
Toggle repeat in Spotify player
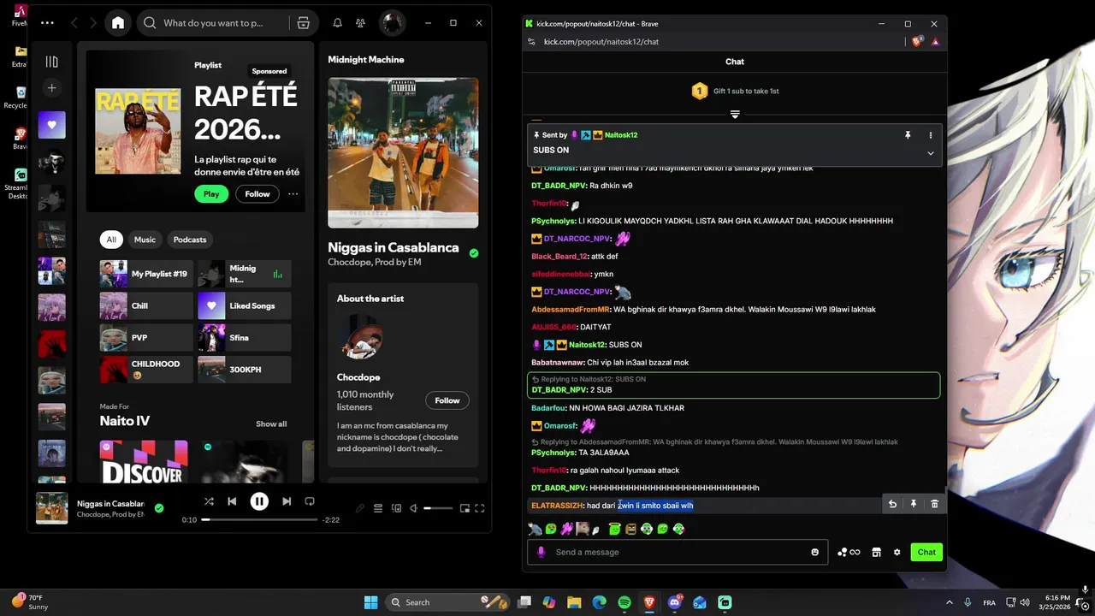click(310, 501)
